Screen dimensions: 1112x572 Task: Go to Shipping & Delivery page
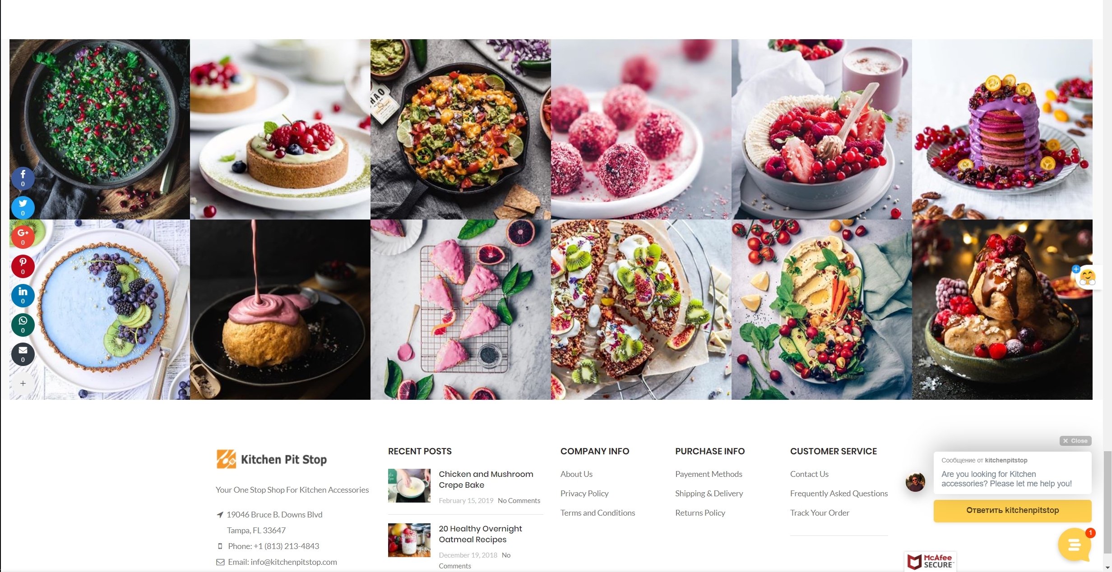[709, 494]
